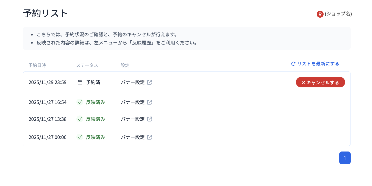
Task: Click 反映済み status in 16:54 row
Action: (x=96, y=102)
